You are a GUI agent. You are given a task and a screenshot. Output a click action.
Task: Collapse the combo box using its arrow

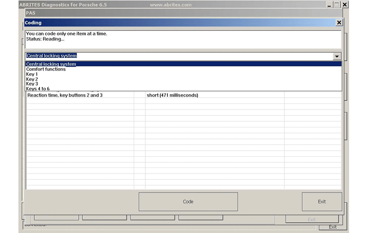click(x=337, y=56)
